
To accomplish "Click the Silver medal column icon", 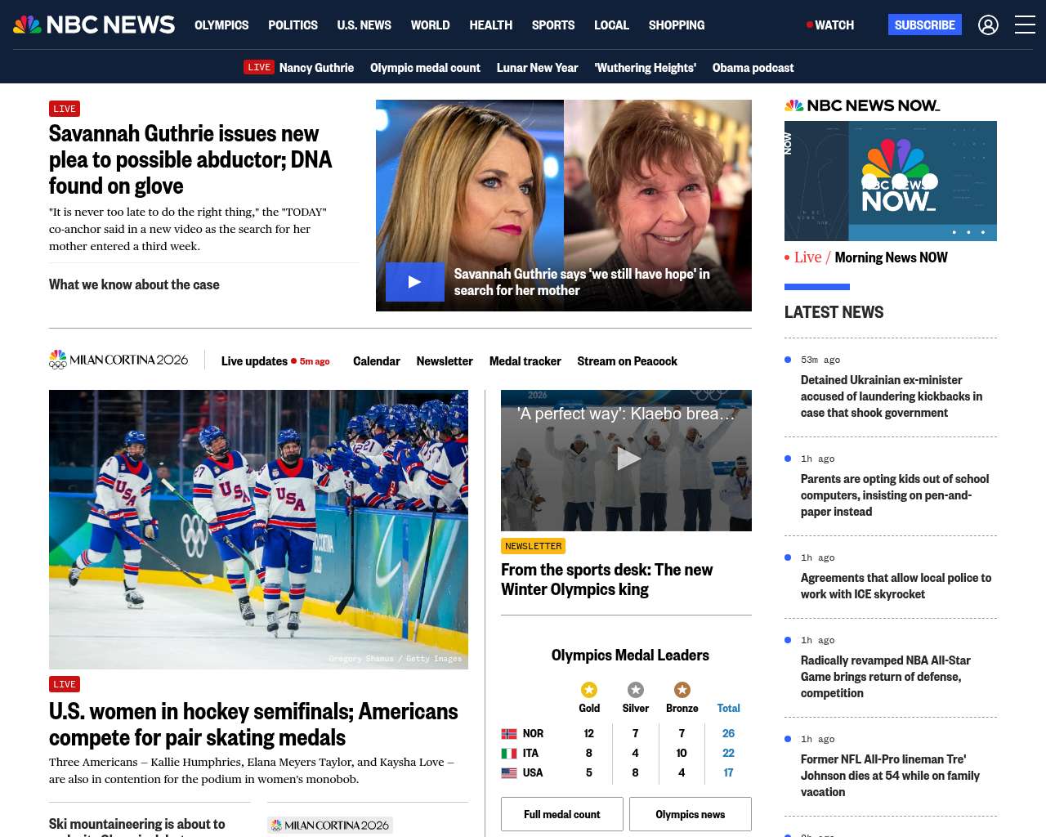I will (636, 690).
